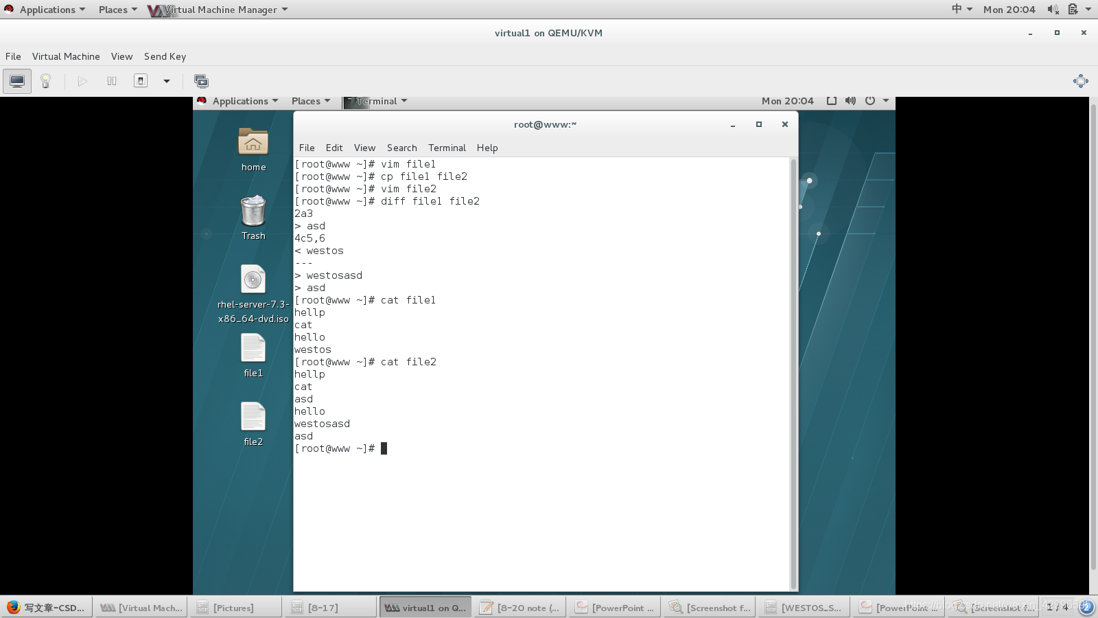Open Virtual Machine Manager app menu
Image resolution: width=1098 pixels, height=618 pixels.
(x=218, y=9)
